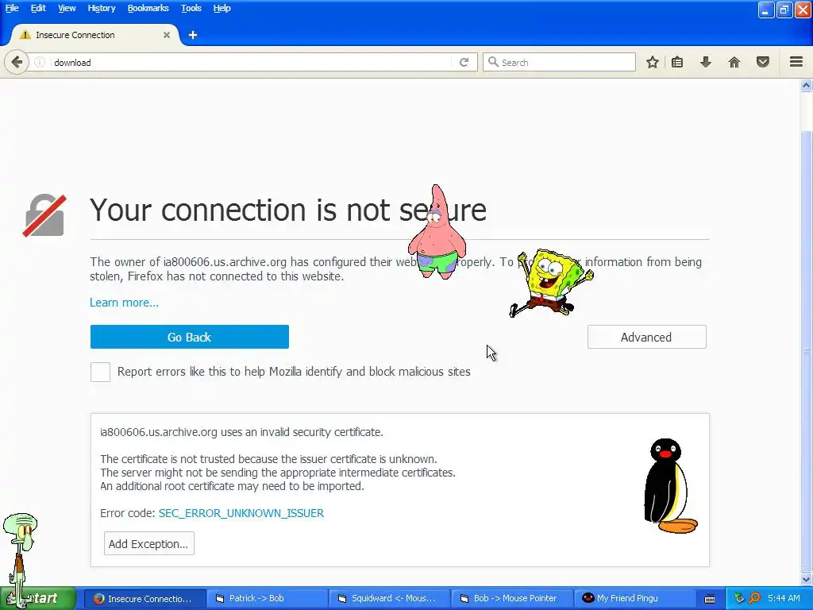Click the orange magnifier tray icon

click(x=754, y=598)
